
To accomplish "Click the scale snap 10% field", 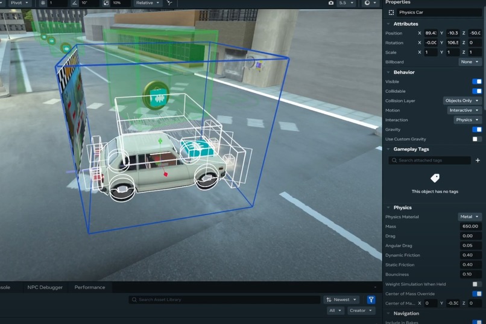I will [x=121, y=3].
